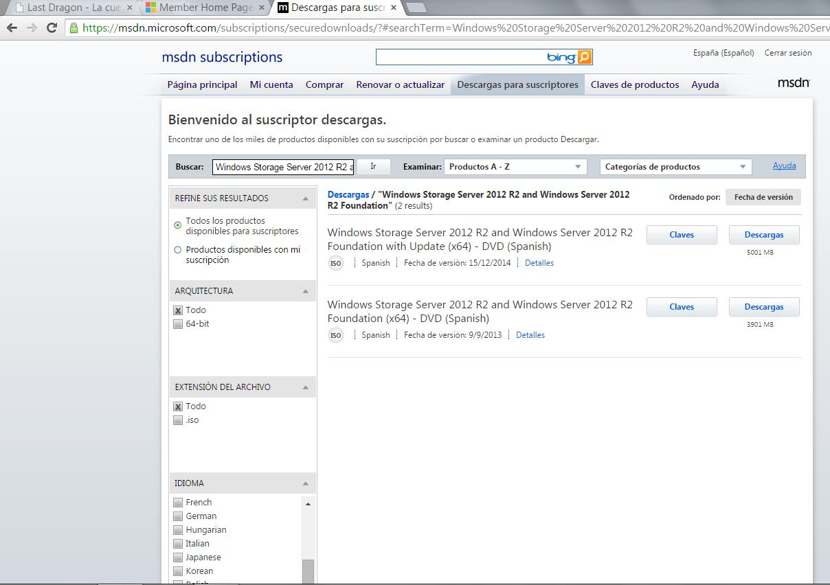Enable the .iso file extension filter
The height and width of the screenshot is (585, 830).
point(178,420)
